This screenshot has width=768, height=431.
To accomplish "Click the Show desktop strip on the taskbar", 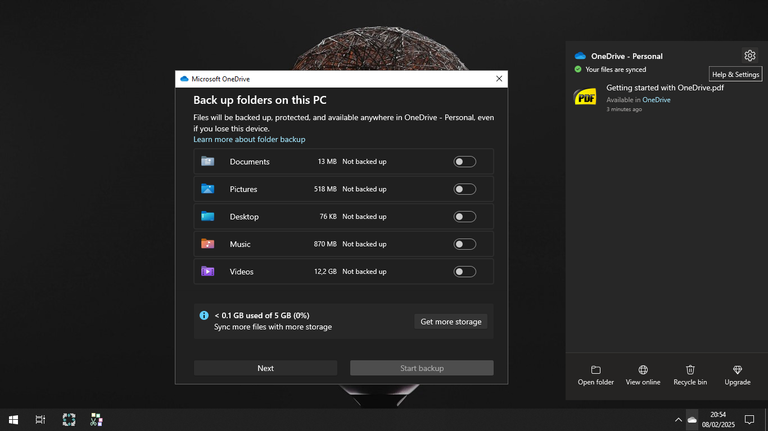I will (766, 420).
